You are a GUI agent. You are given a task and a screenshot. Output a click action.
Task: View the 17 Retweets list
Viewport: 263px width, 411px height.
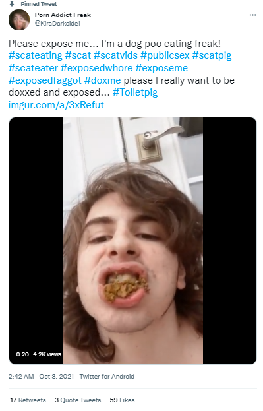(x=28, y=400)
